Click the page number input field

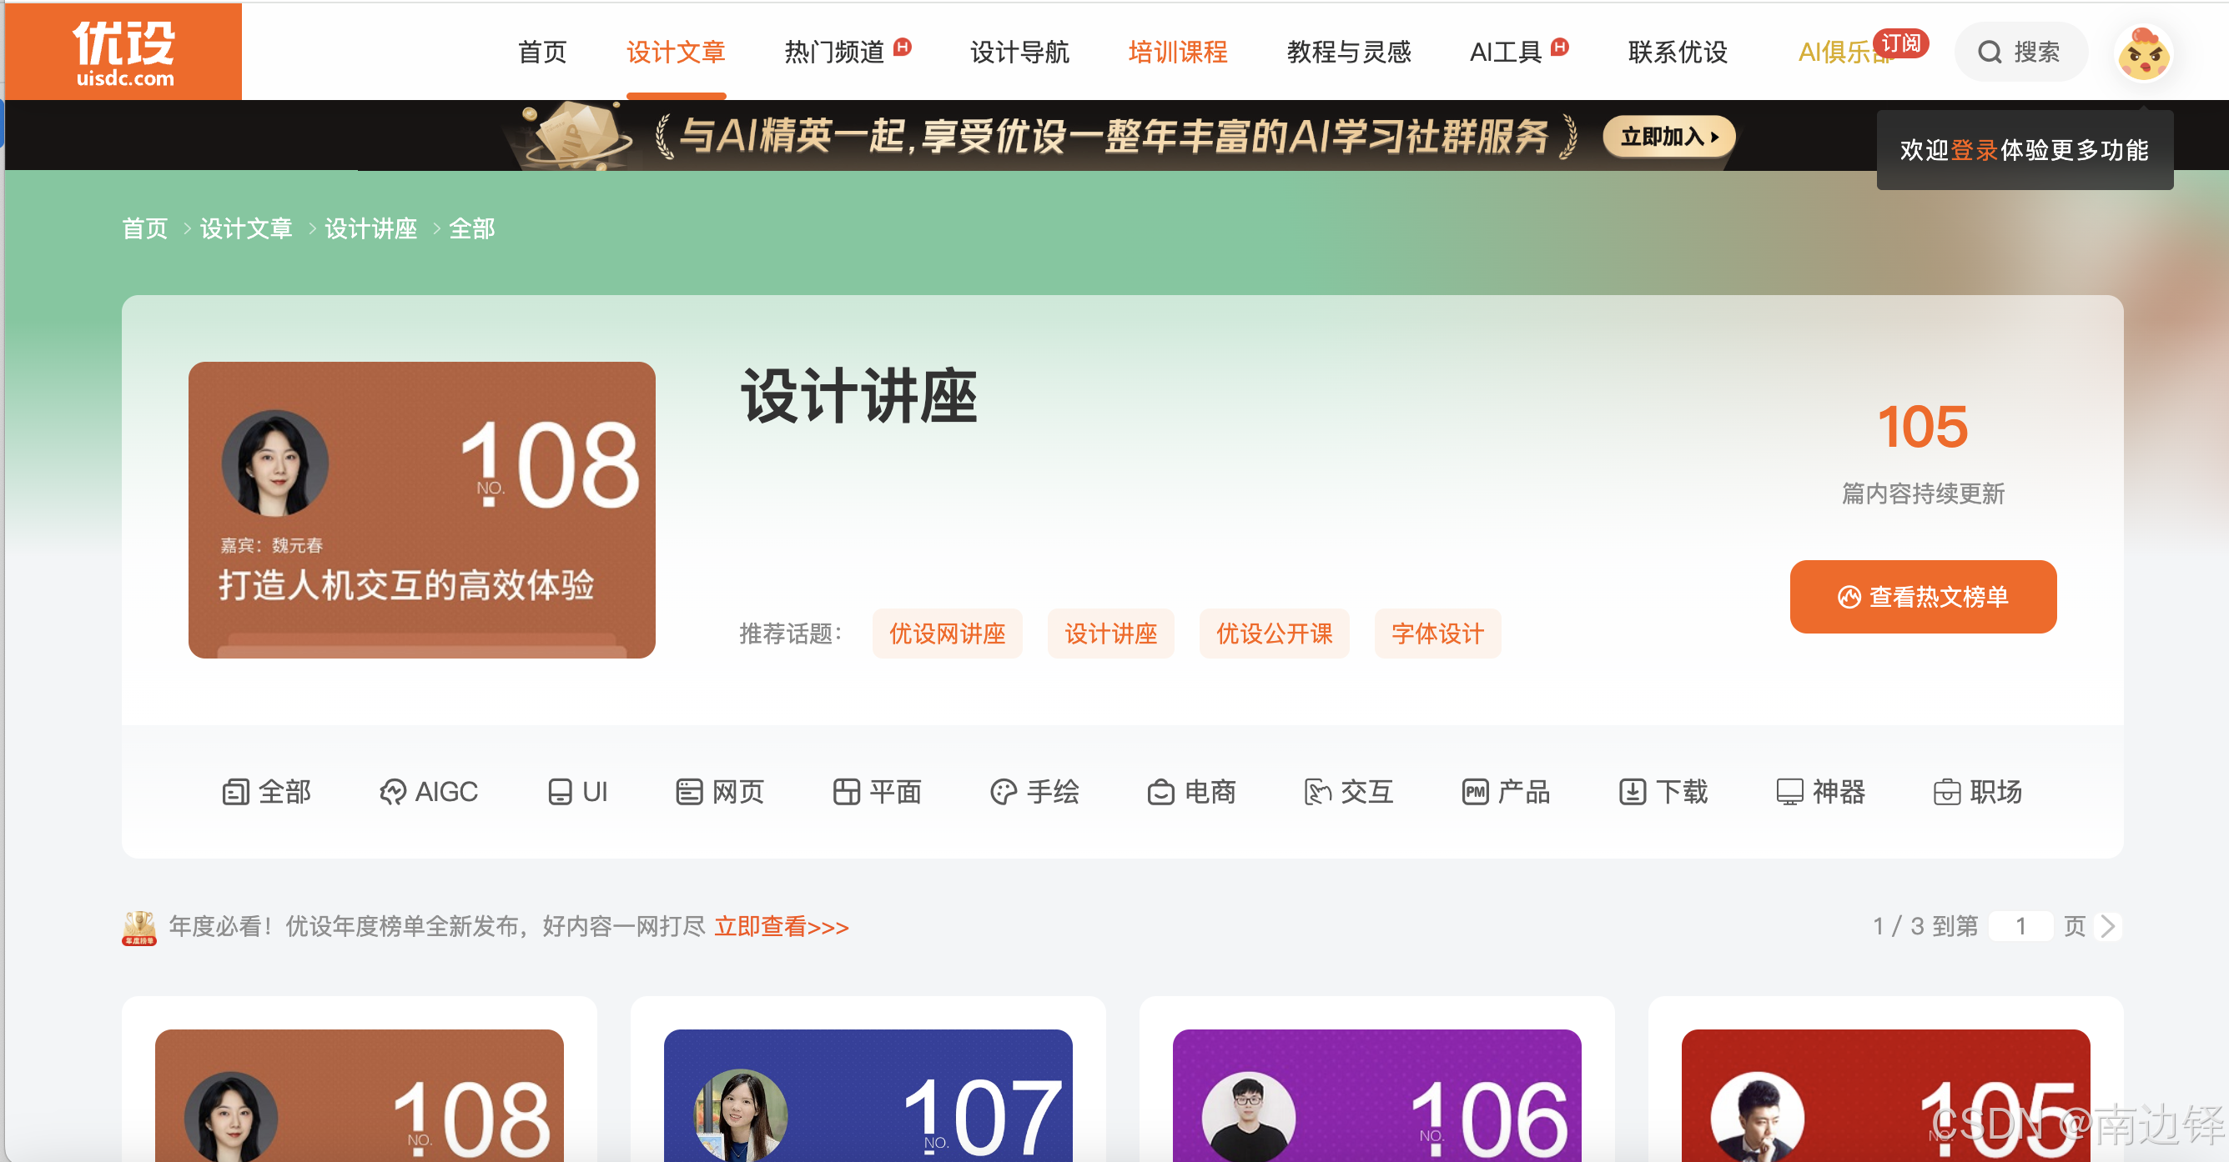click(2020, 926)
